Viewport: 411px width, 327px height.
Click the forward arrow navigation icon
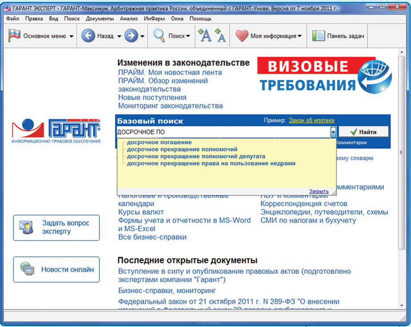(x=131, y=36)
